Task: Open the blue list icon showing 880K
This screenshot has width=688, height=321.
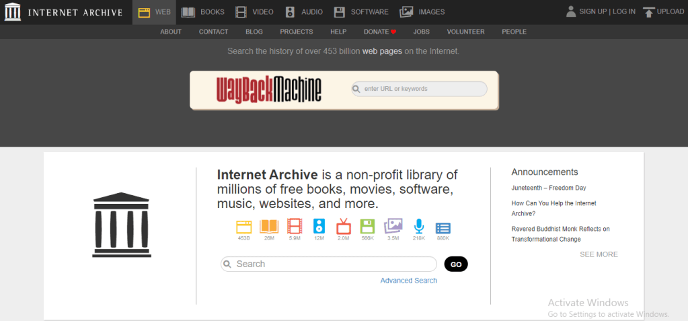Action: pyautogui.click(x=443, y=227)
